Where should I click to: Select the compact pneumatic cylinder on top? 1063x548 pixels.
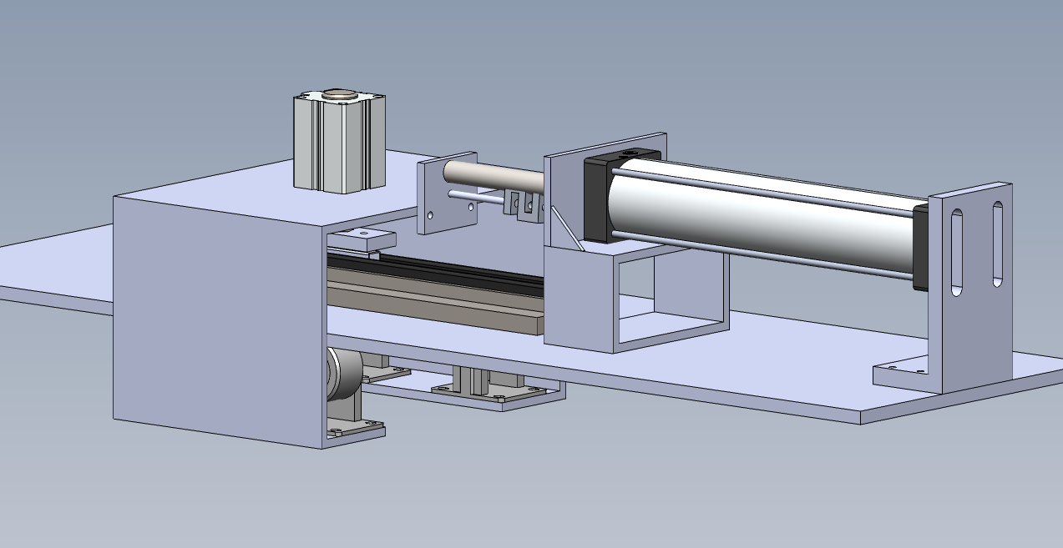click(338, 146)
